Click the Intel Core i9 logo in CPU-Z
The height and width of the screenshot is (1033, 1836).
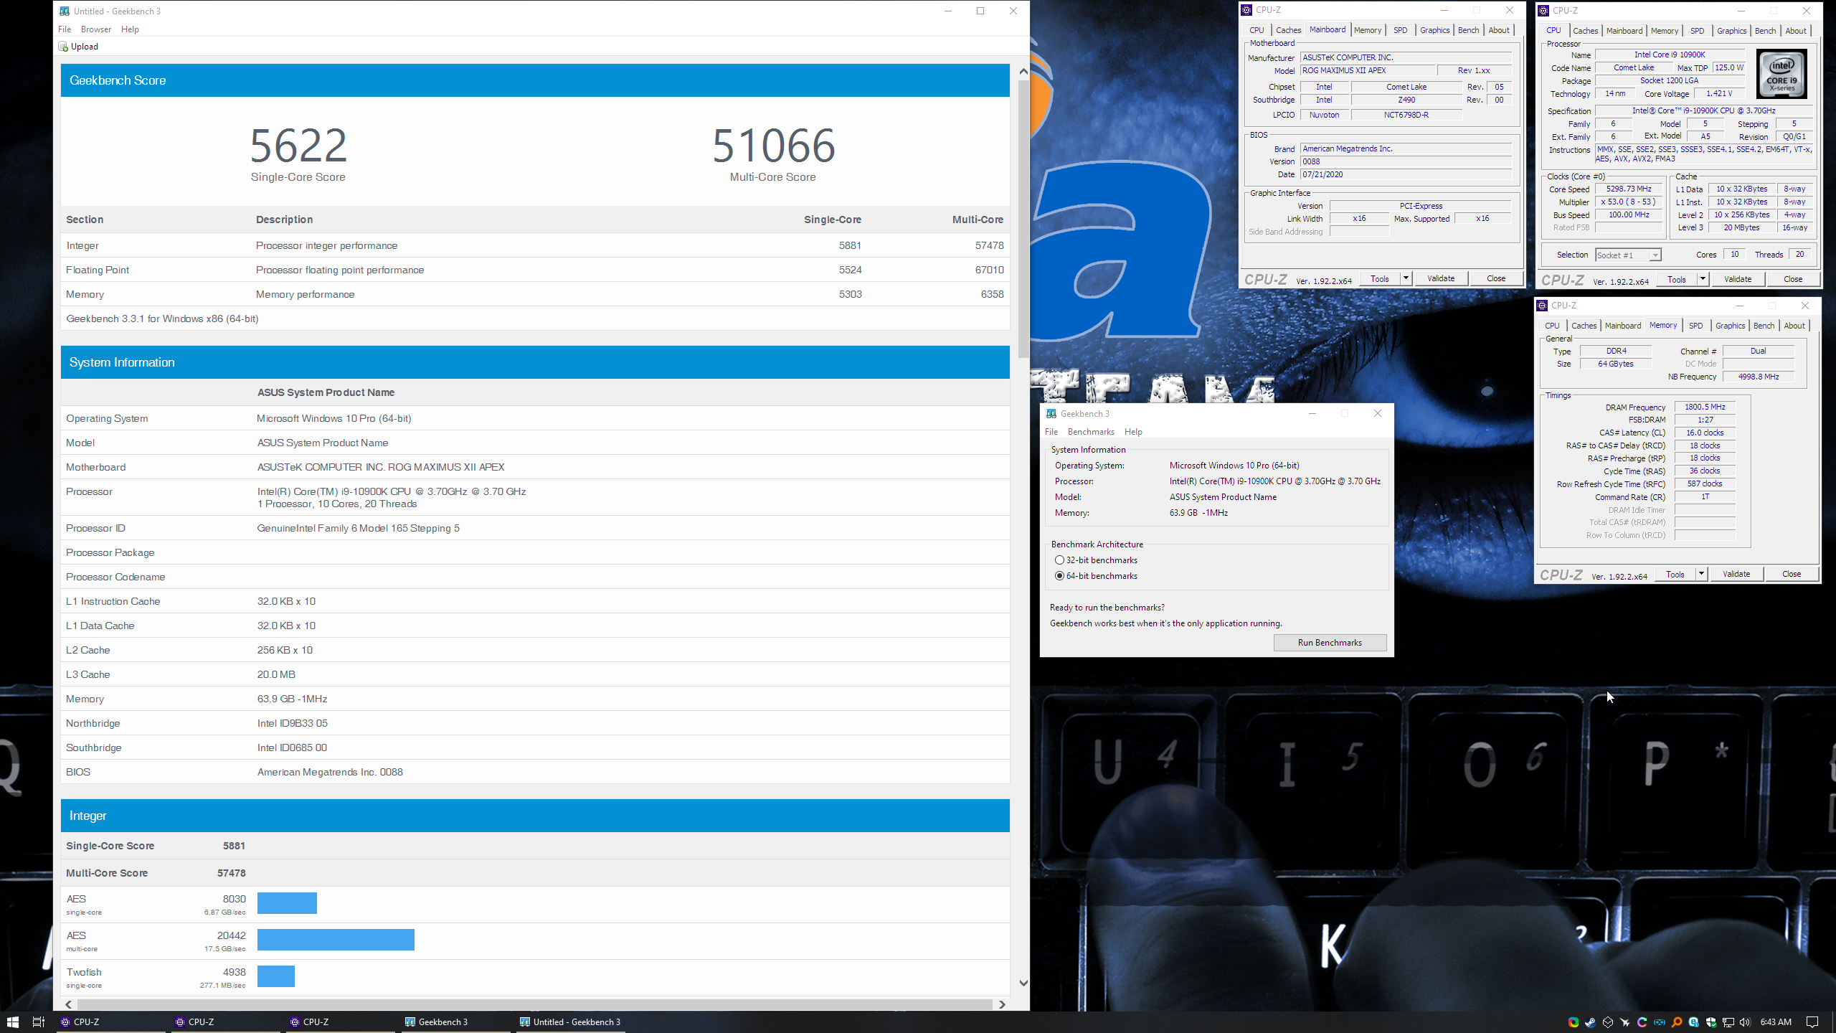tap(1781, 74)
